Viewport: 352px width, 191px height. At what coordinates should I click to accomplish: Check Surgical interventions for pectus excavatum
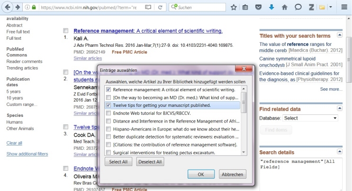[x=108, y=153]
